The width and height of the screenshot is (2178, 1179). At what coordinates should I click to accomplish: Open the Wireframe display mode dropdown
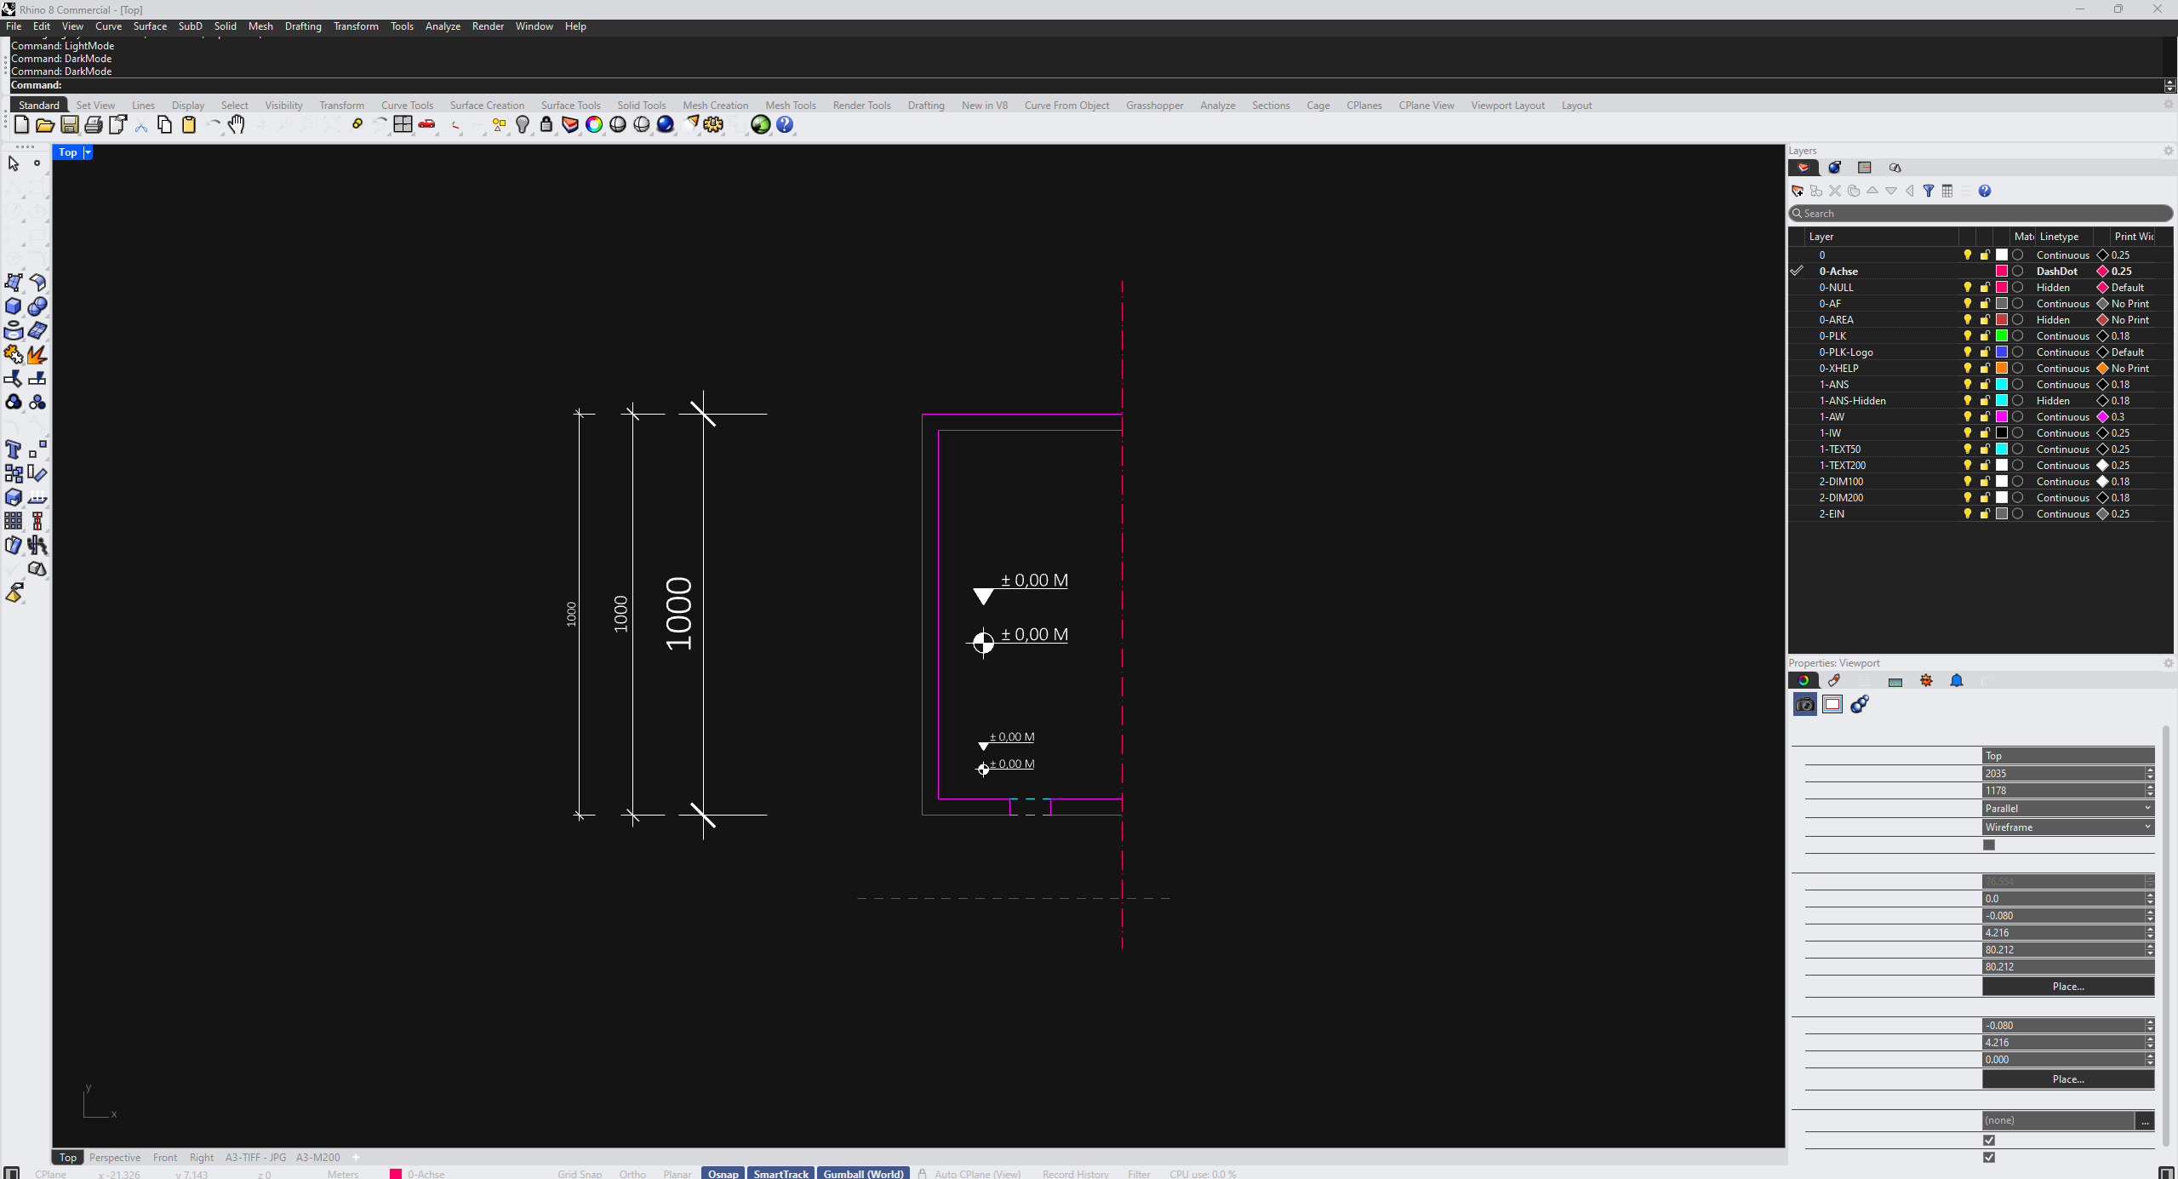(x=2067, y=827)
